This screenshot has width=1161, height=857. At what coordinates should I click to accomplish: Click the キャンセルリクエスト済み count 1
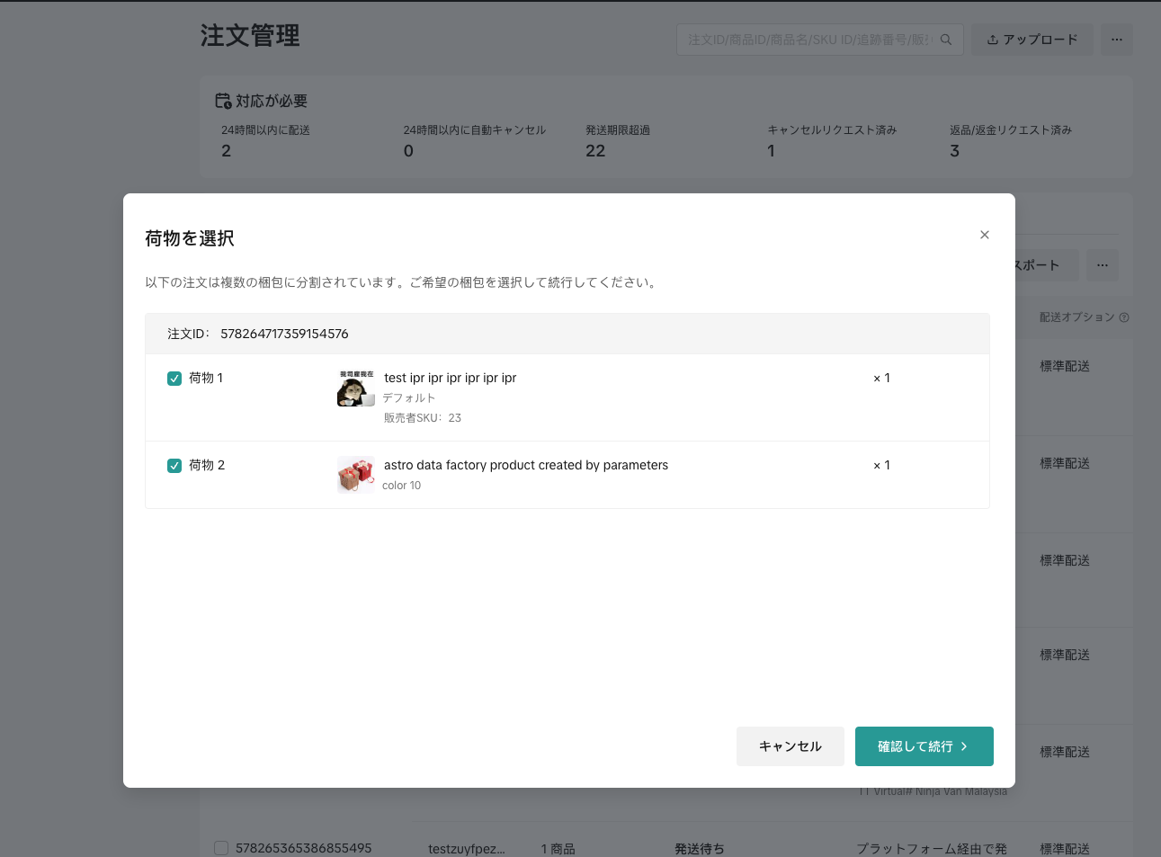(771, 151)
